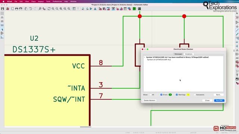
Task: Paste from clipboard using the toolbar icon
Action: [x=26, y=9]
